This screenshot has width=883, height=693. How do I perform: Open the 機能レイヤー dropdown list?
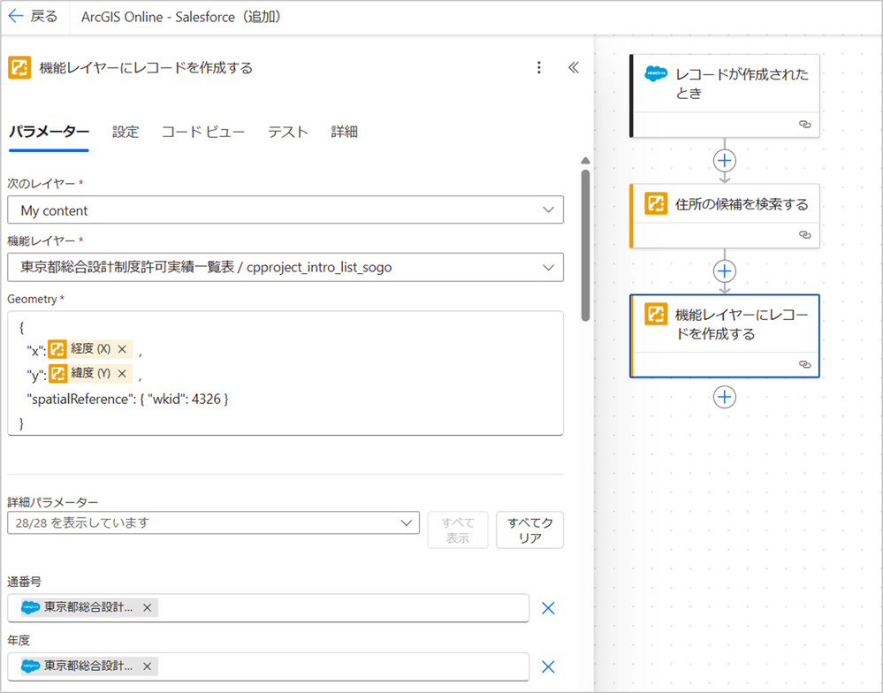[547, 267]
